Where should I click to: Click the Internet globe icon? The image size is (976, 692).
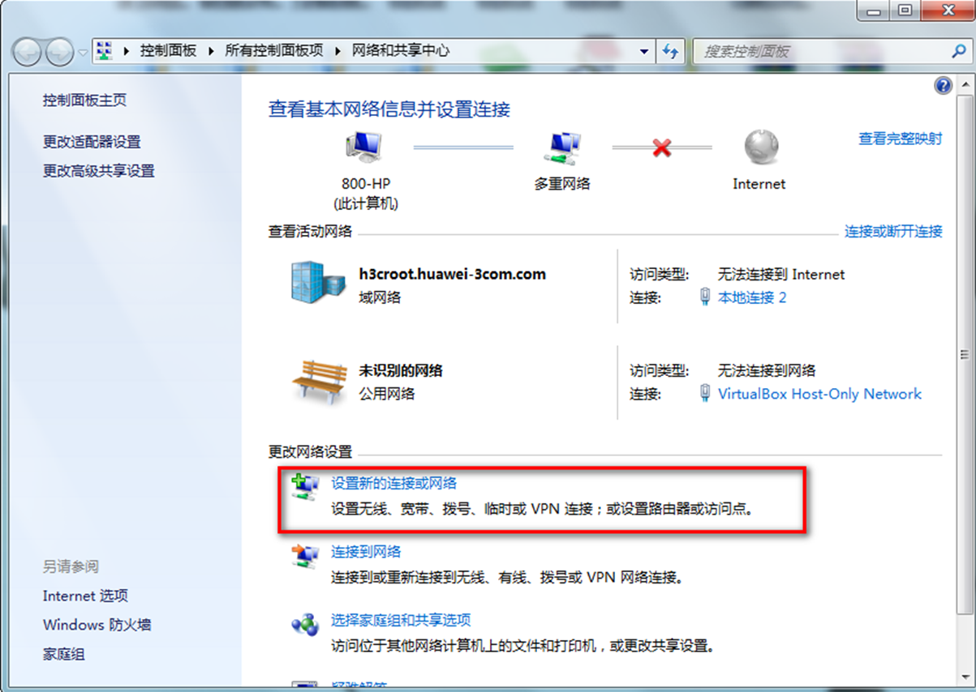760,147
